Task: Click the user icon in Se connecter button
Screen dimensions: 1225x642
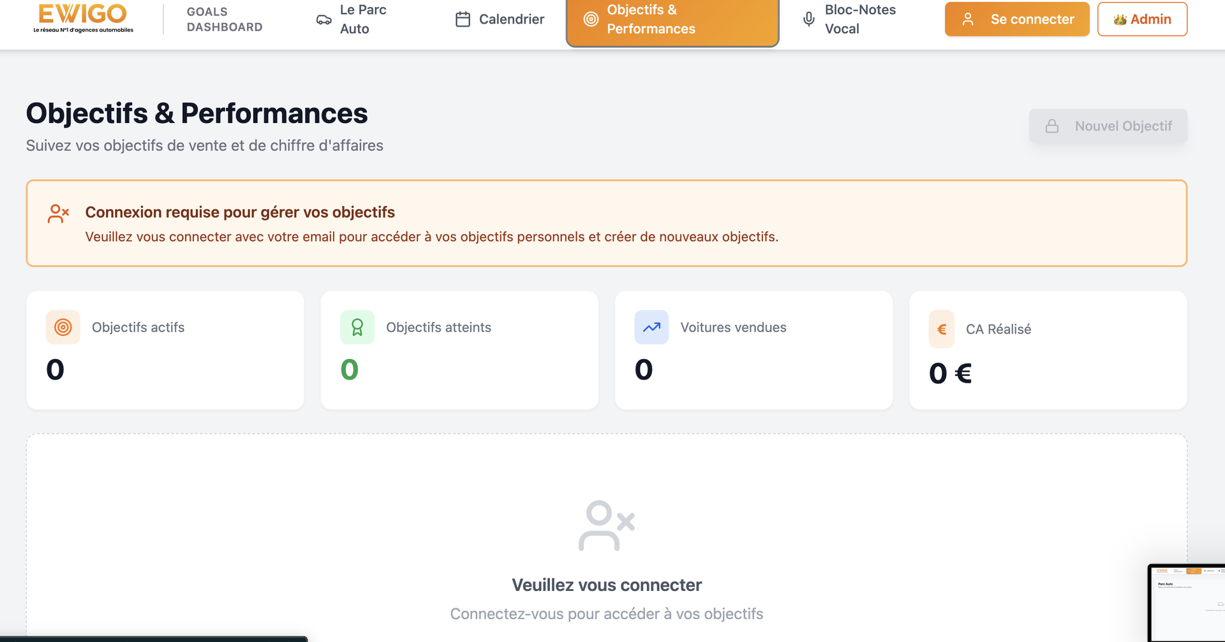Action: click(968, 20)
